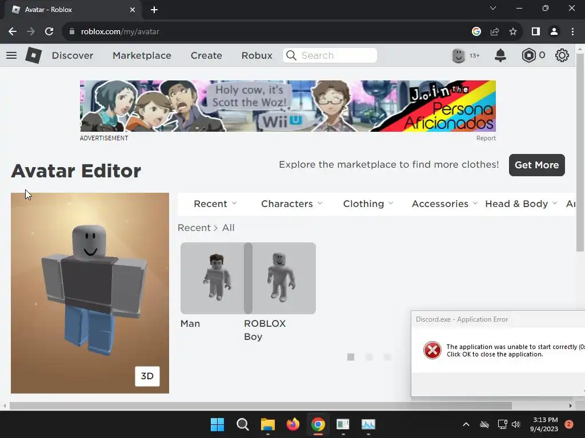Click the Google account icon in address bar
The width and height of the screenshot is (585, 438).
click(x=476, y=32)
